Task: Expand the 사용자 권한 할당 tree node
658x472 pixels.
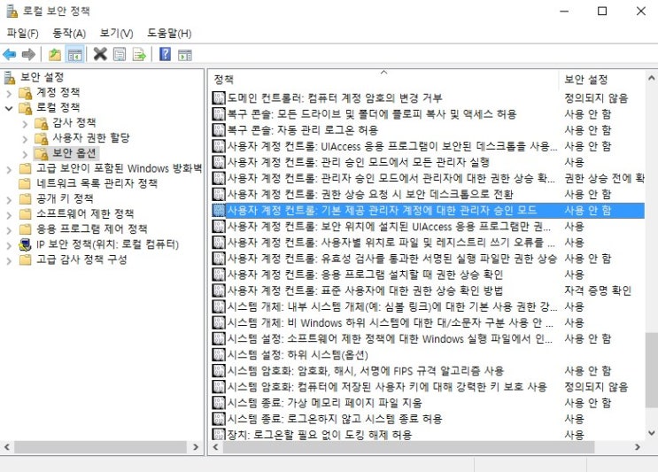Action: pos(25,139)
